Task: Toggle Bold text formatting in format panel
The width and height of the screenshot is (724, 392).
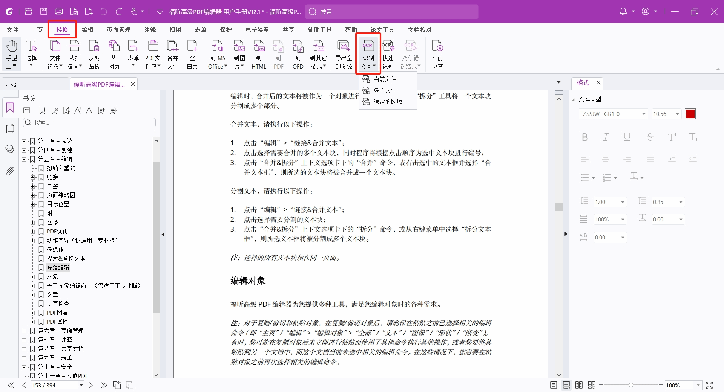Action: pyautogui.click(x=584, y=137)
